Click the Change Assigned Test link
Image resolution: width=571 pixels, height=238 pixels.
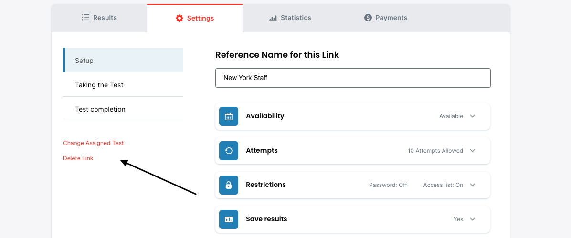point(94,143)
